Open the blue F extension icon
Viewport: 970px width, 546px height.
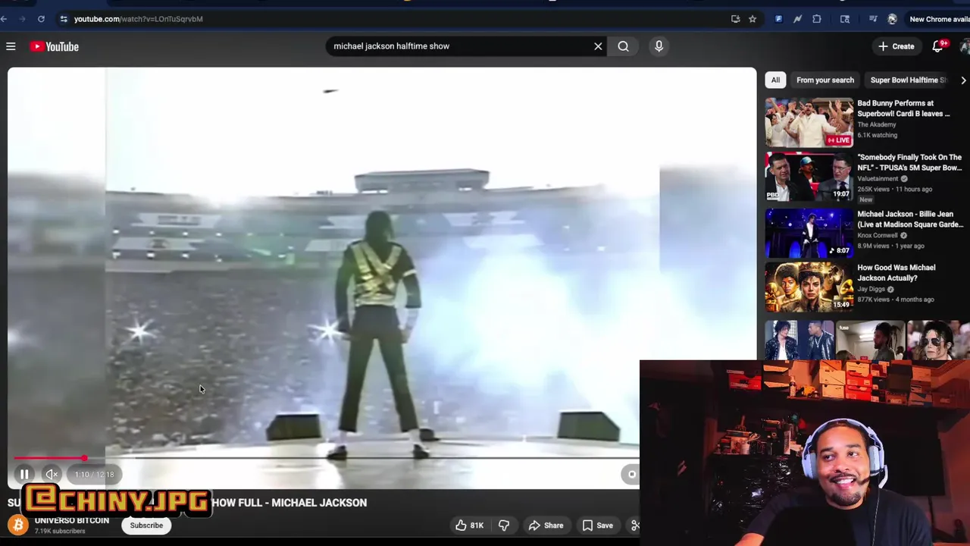pyautogui.click(x=778, y=19)
